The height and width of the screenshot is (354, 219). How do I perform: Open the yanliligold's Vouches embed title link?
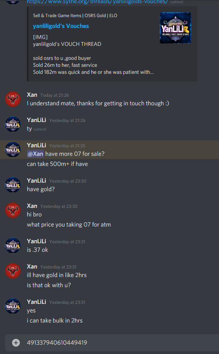[61, 26]
